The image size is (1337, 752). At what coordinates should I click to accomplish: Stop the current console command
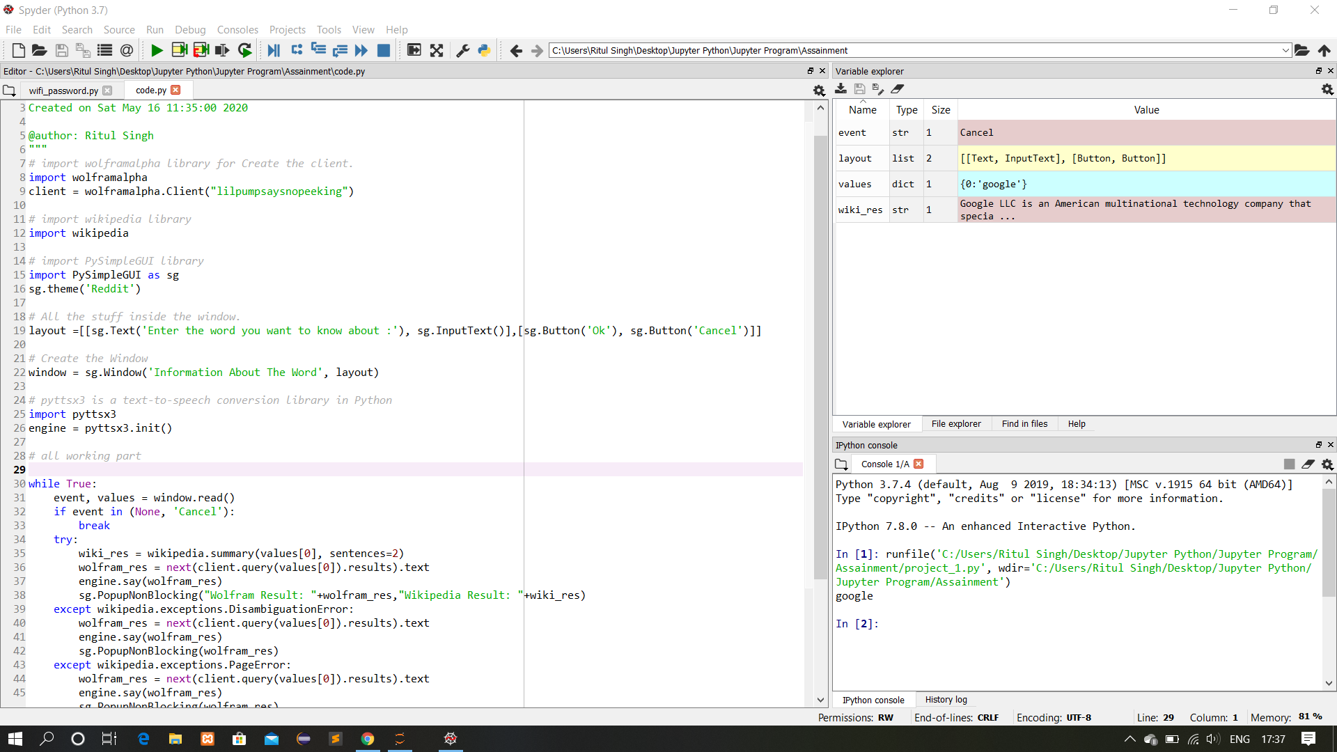[x=1289, y=464]
